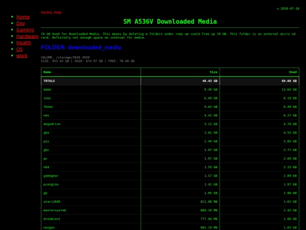Click the Used value in neogeo row

point(290,228)
